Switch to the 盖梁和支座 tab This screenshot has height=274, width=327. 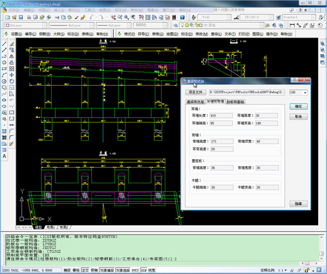click(x=195, y=102)
